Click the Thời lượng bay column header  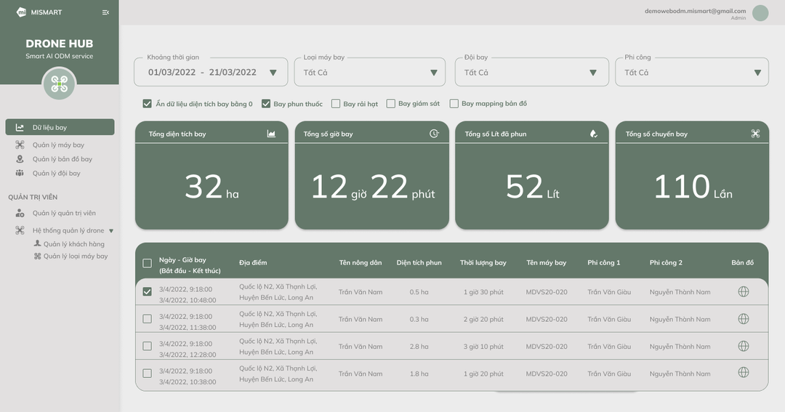coord(483,262)
